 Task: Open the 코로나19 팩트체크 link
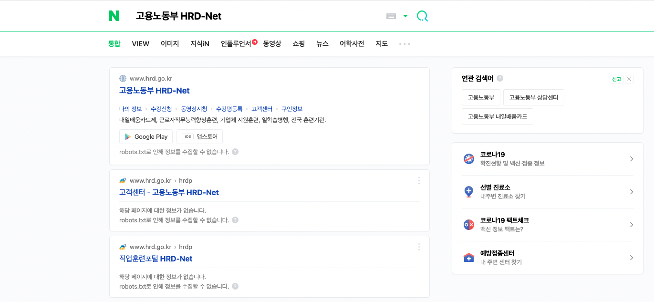click(x=505, y=225)
